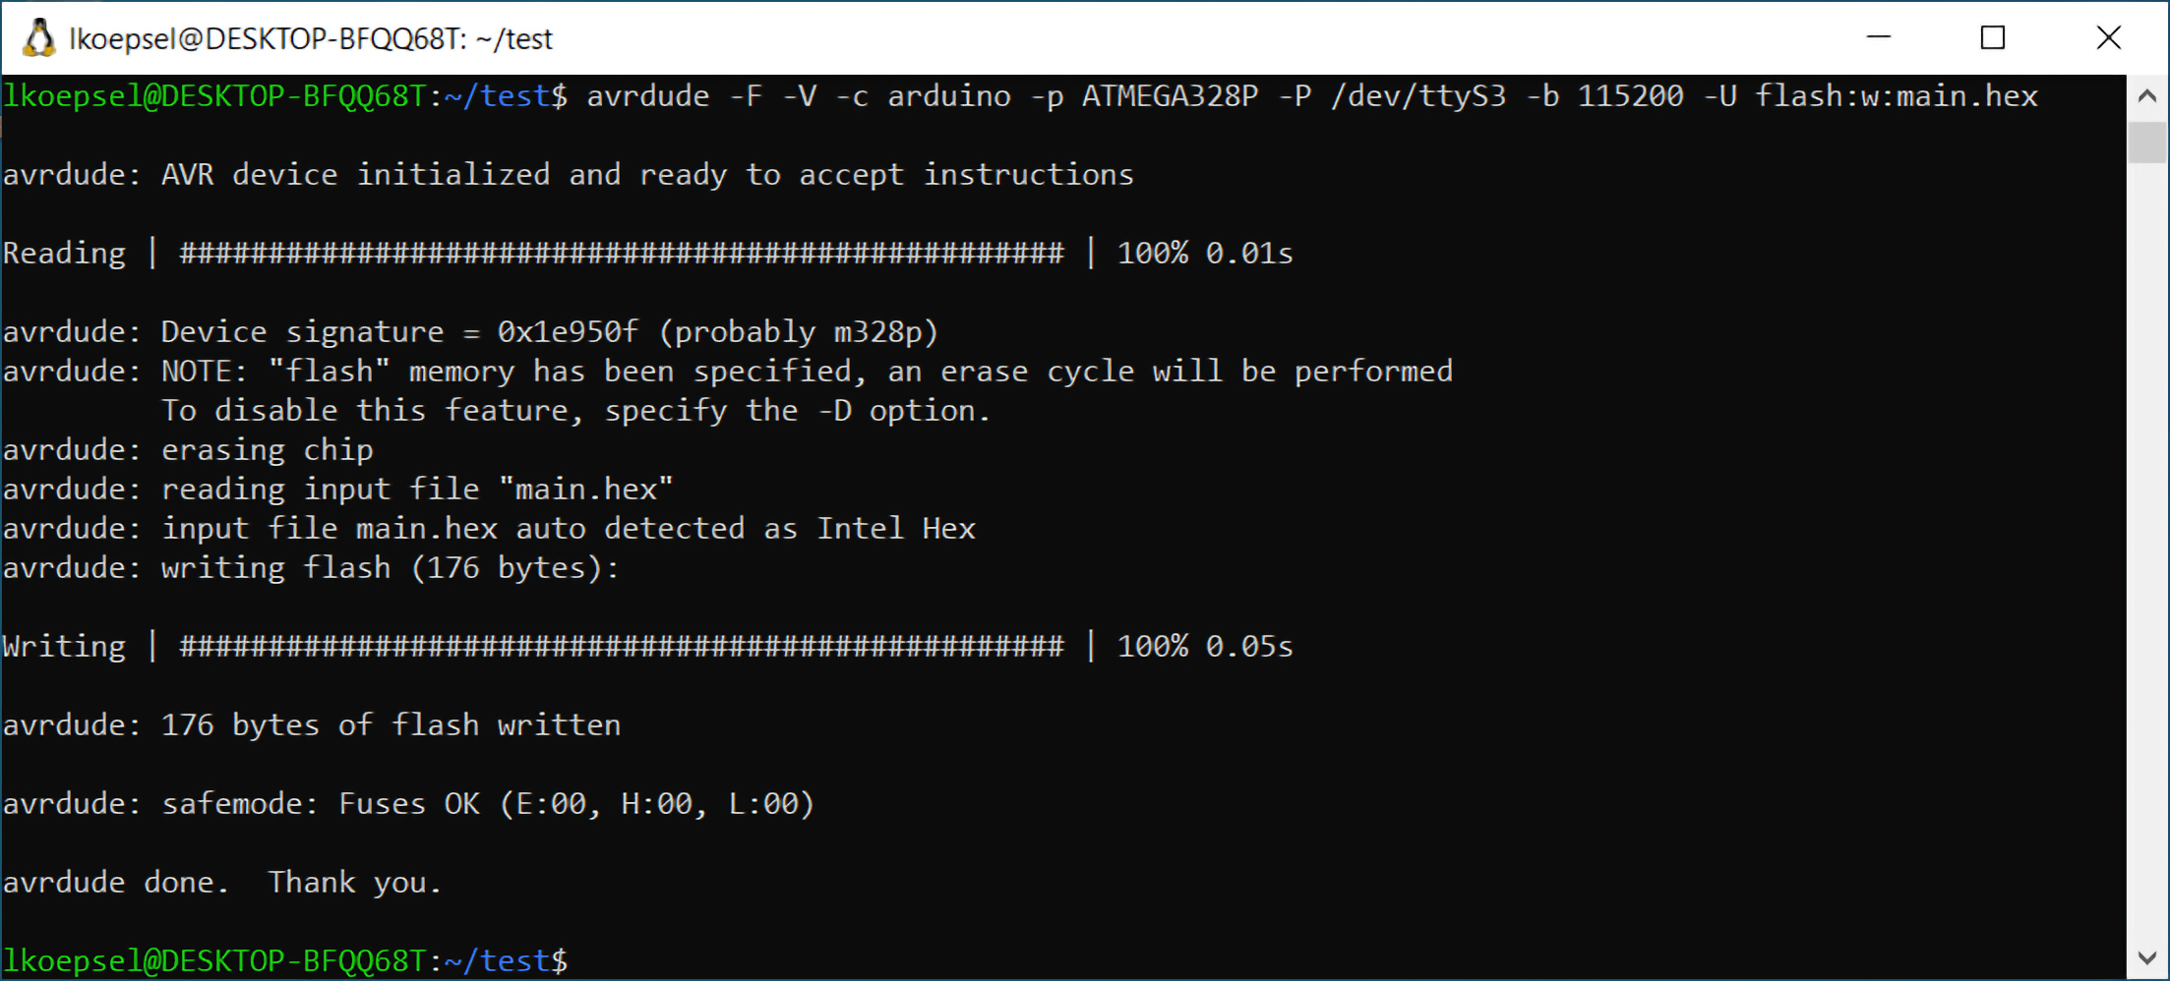This screenshot has width=2170, height=981.
Task: Click 'AVR device initialized' message line
Action: pos(569,175)
